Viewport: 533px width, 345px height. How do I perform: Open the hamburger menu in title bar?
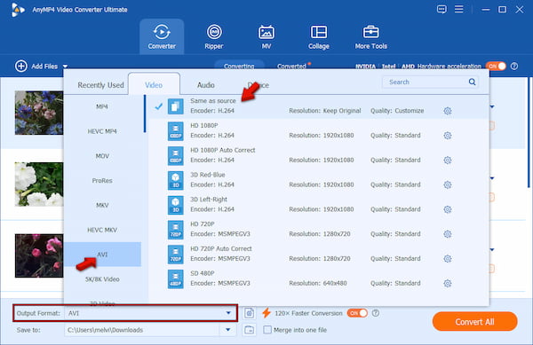[x=459, y=9]
